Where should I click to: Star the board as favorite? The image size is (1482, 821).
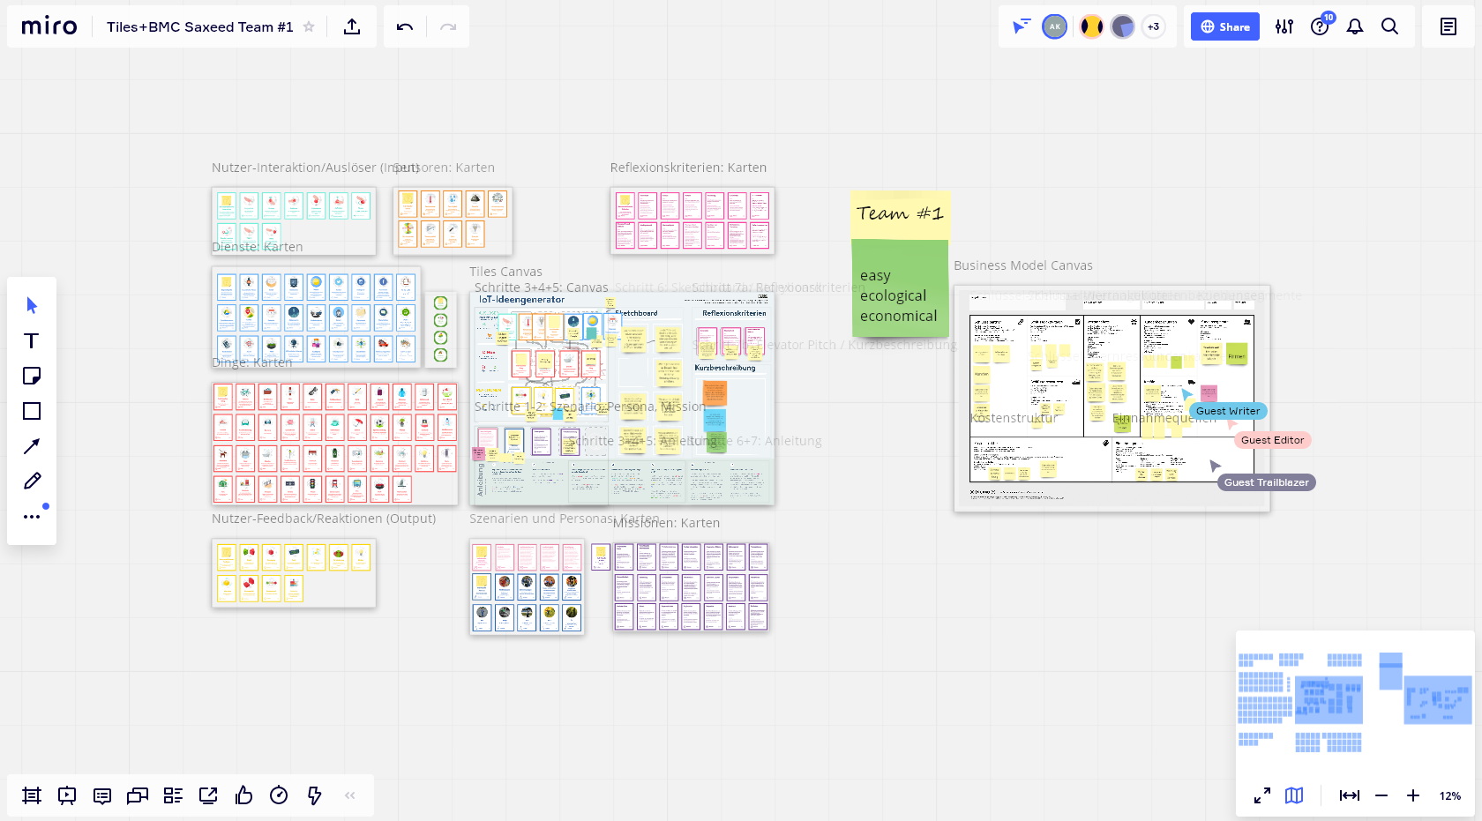(309, 26)
